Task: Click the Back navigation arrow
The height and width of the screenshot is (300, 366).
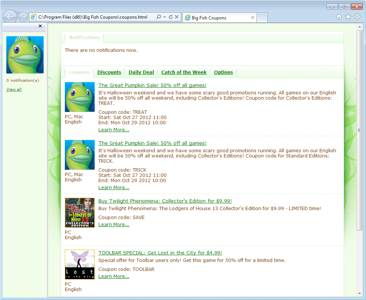Action: 10,16
